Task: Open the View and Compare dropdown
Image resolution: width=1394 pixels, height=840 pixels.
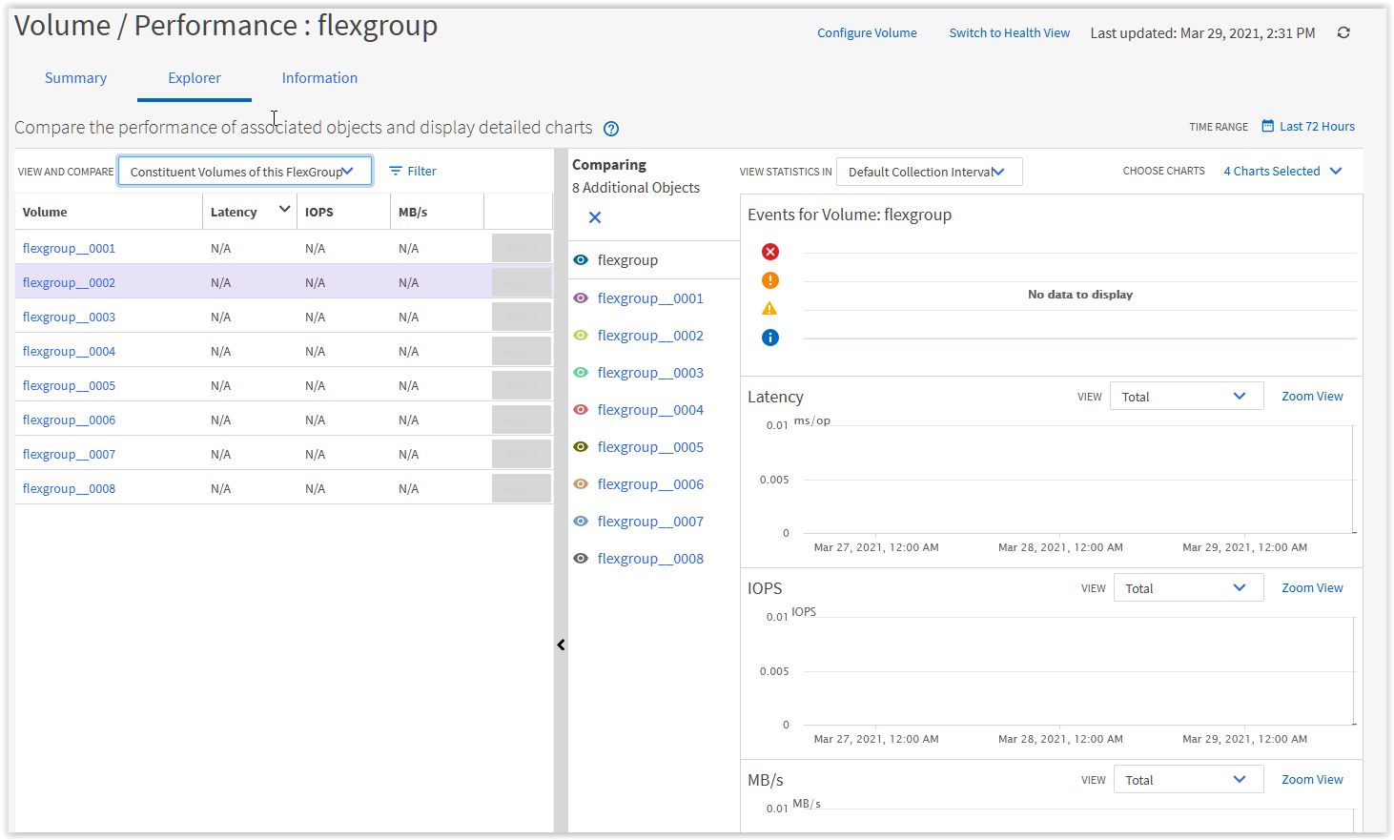Action: tap(244, 172)
